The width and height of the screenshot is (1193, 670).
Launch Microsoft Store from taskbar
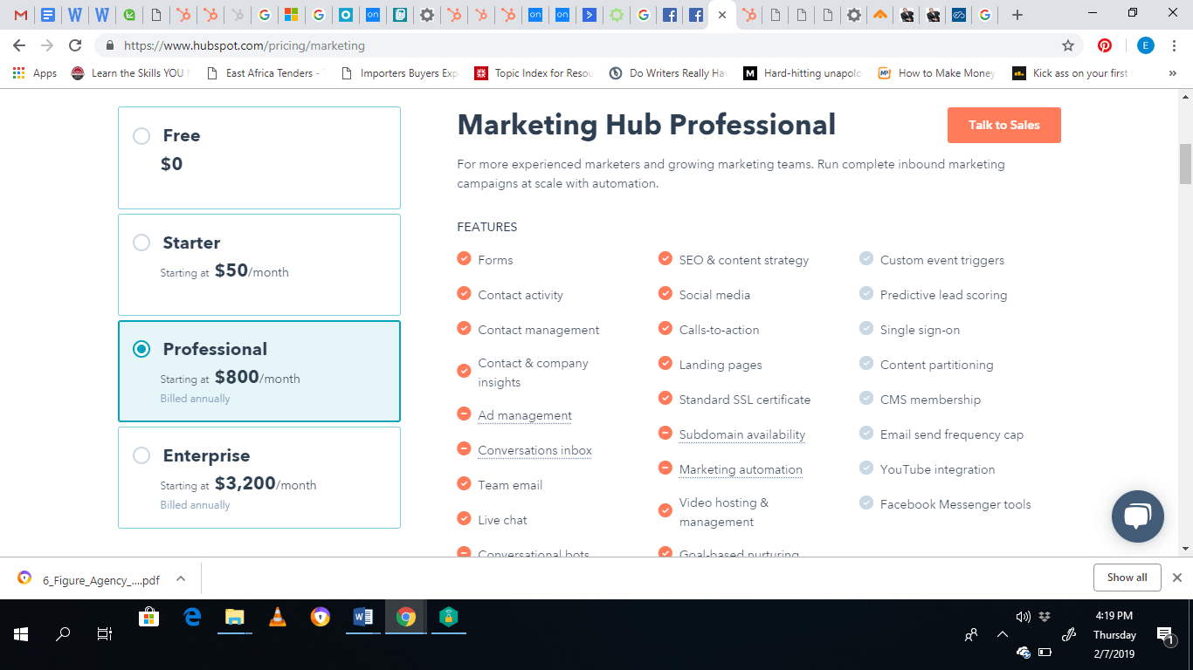click(149, 618)
